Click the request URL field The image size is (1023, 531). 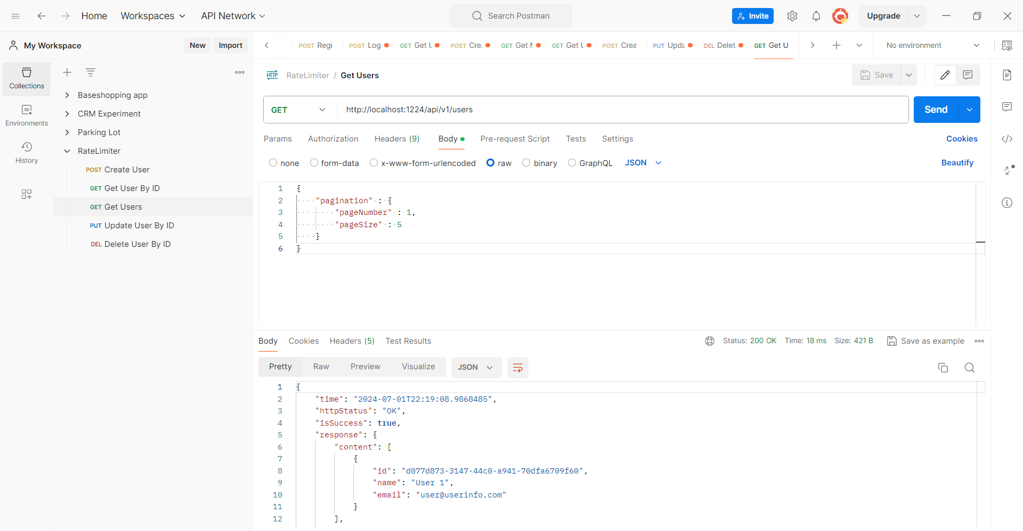[623, 110]
